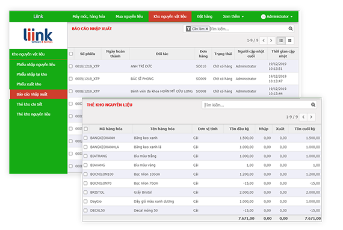The image size is (343, 230).
Task: Sort by 'Tên hàng hóa' column header
Action: point(162,129)
